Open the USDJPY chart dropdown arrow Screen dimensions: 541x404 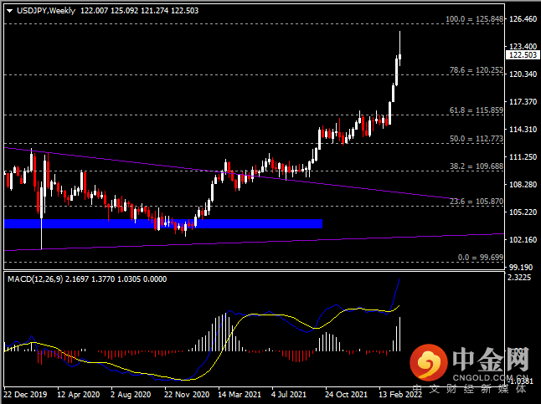click(x=10, y=11)
